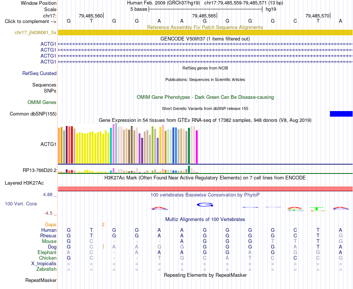Image resolution: width=353 pixels, height=289 pixels.
Task: Click the C base in the complement sequence row
Action: pyautogui.click(x=295, y=21)
